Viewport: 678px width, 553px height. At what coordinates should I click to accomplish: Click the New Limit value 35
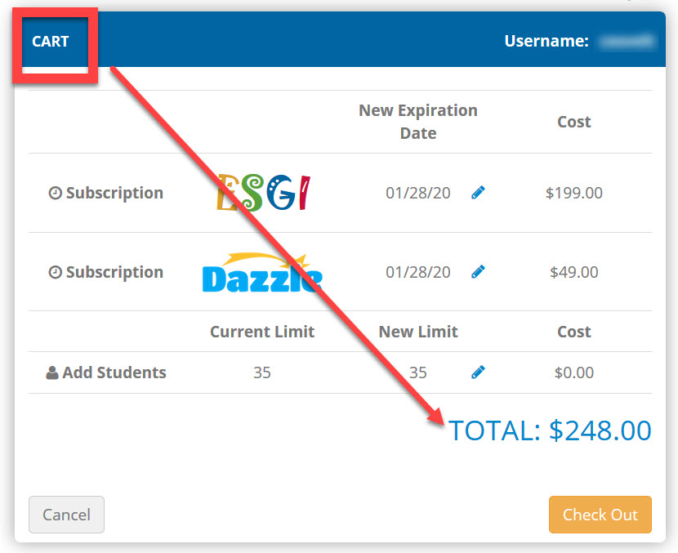coord(418,372)
